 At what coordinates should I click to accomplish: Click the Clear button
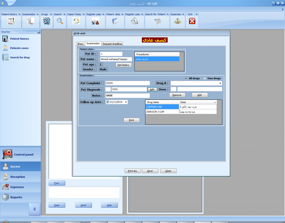(57, 205)
